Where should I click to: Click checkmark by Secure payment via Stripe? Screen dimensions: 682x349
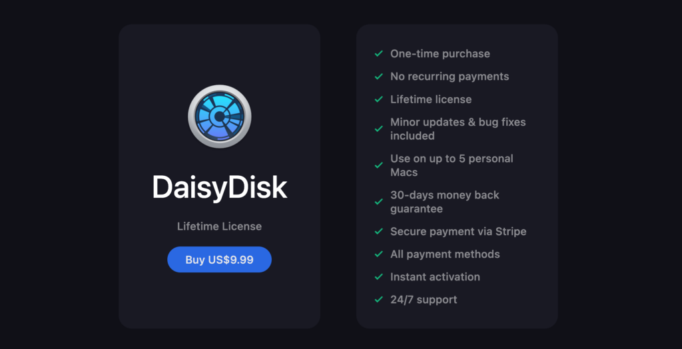pos(379,232)
